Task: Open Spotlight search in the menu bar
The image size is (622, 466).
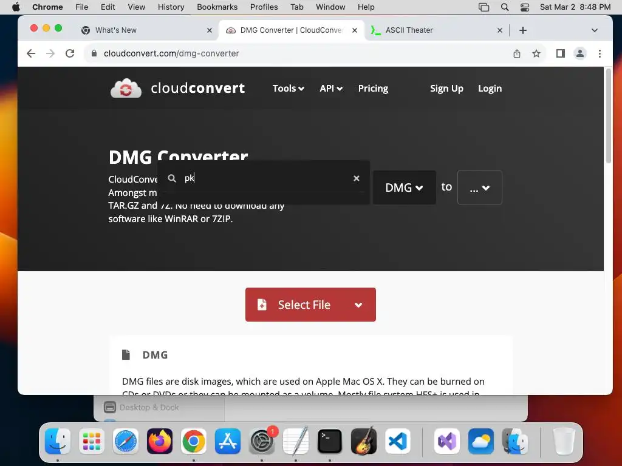Action: click(x=505, y=7)
